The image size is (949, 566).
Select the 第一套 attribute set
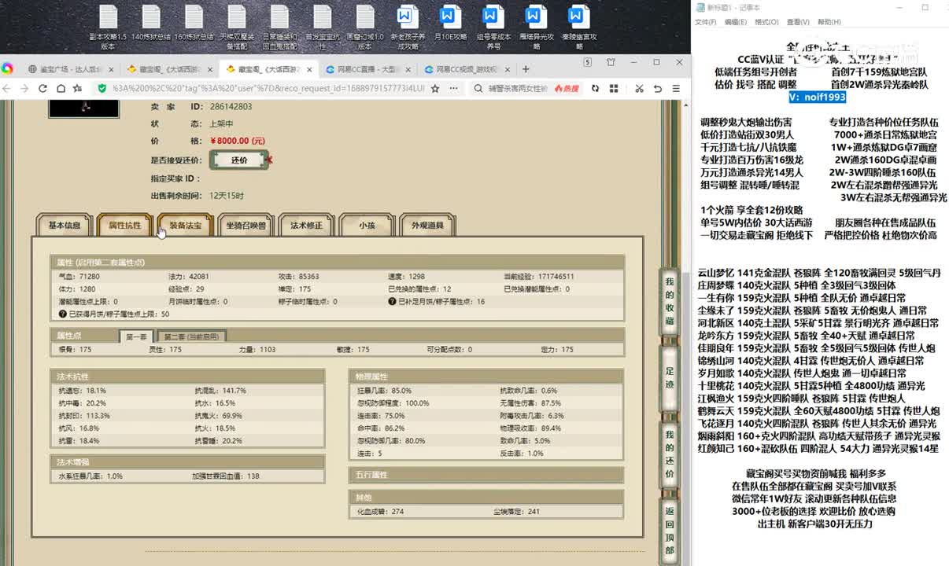point(137,336)
